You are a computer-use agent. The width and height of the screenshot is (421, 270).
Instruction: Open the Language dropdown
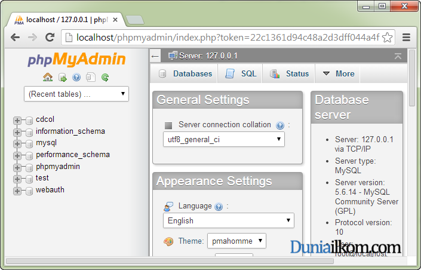pos(229,220)
